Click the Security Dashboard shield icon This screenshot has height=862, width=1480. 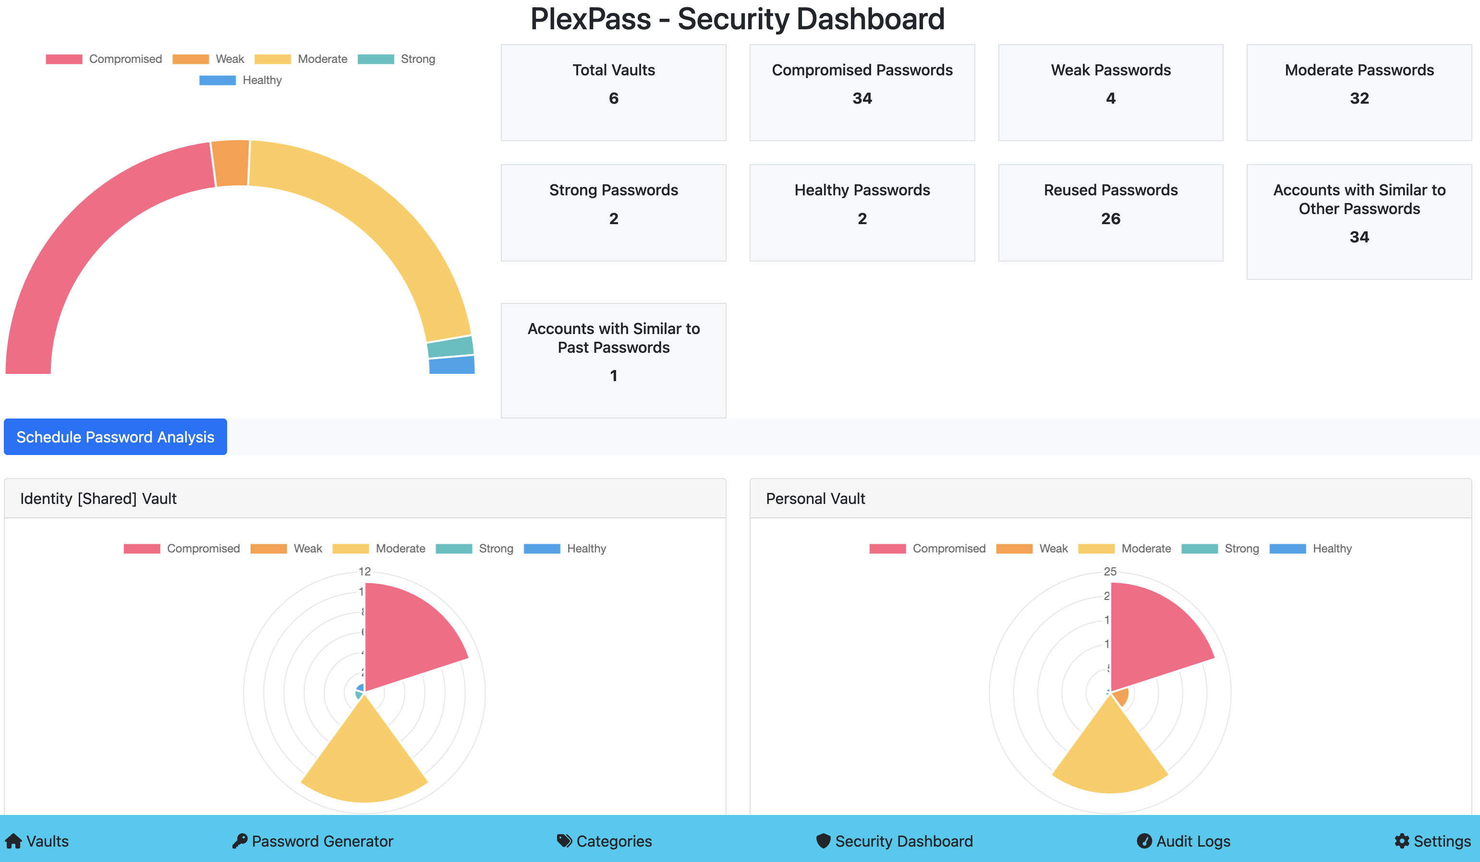tap(824, 841)
